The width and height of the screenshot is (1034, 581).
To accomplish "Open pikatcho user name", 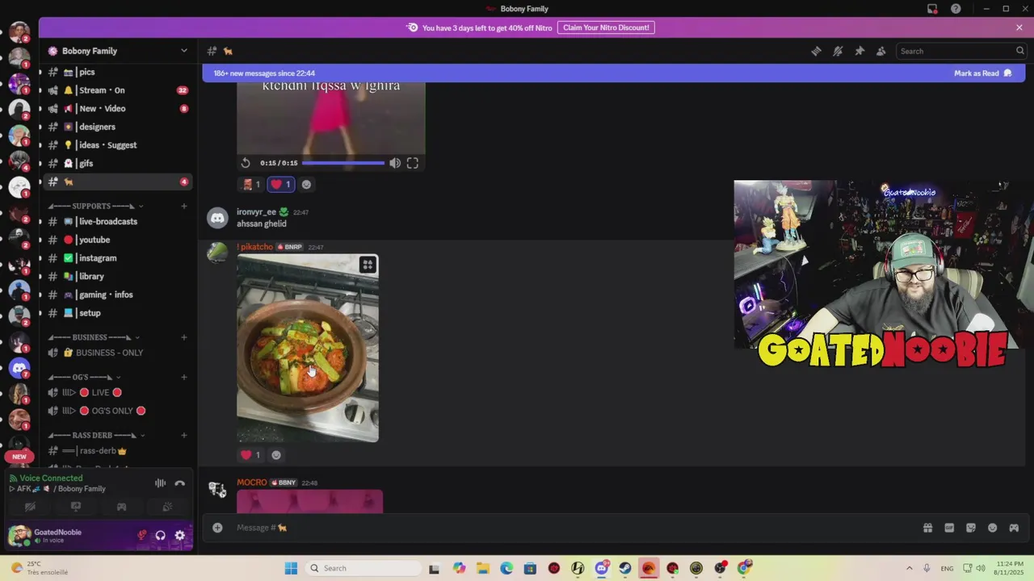I will point(256,247).
